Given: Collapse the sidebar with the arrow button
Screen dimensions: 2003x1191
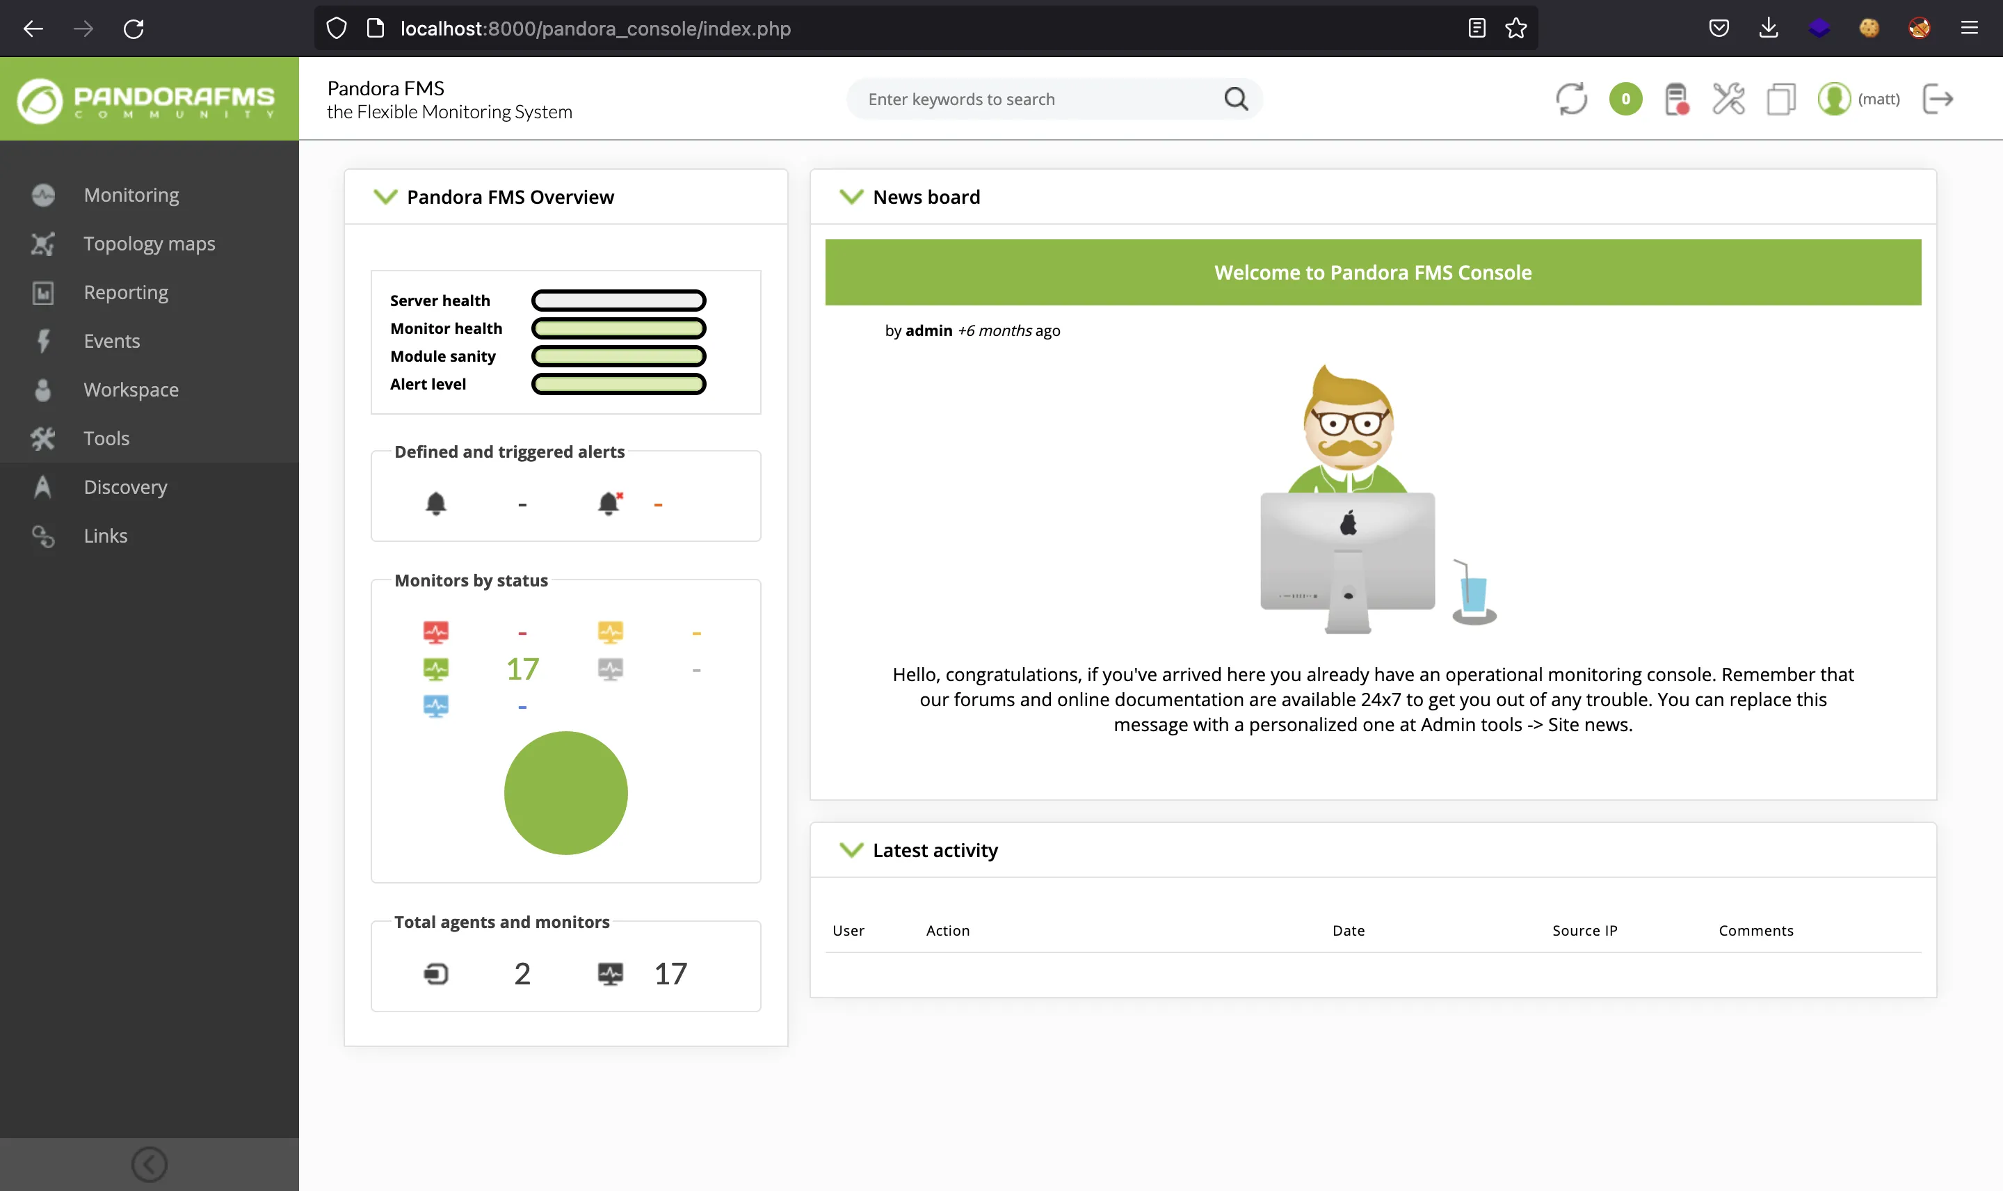Looking at the screenshot, I should pyautogui.click(x=150, y=1164).
